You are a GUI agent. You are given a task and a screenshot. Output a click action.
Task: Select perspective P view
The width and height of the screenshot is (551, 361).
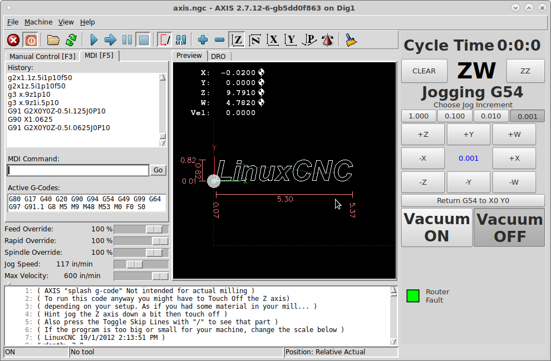coord(309,40)
